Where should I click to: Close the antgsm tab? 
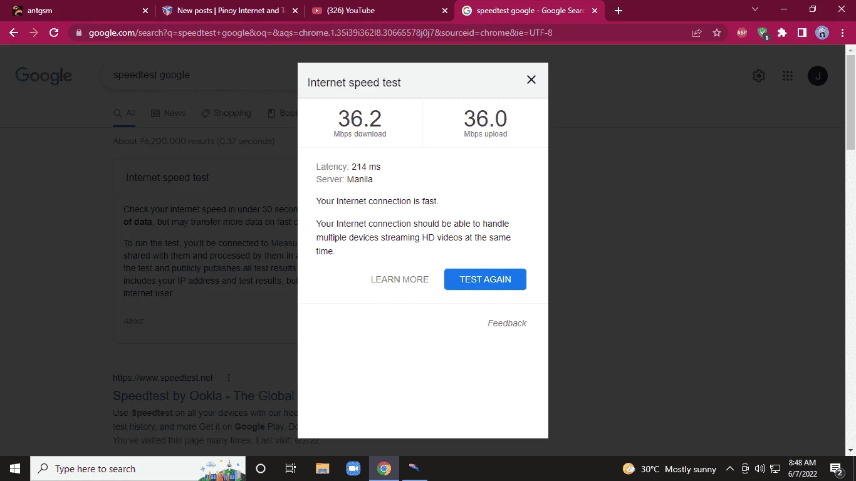[145, 11]
